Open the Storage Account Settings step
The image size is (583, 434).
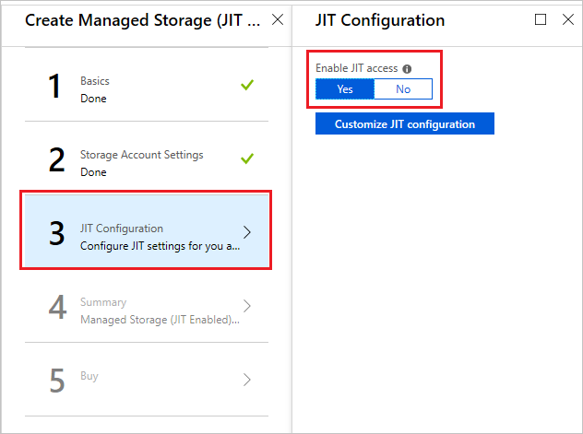pos(138,162)
